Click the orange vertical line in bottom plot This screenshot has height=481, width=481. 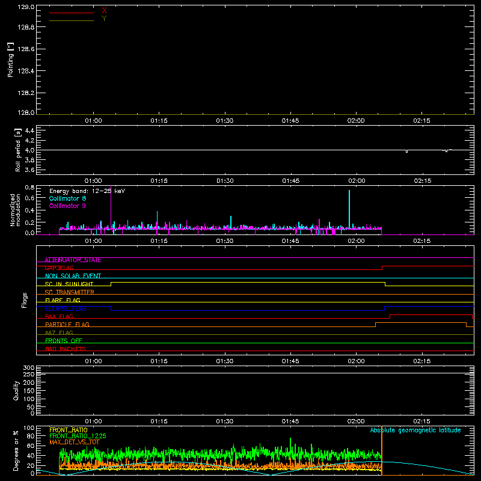click(x=382, y=450)
